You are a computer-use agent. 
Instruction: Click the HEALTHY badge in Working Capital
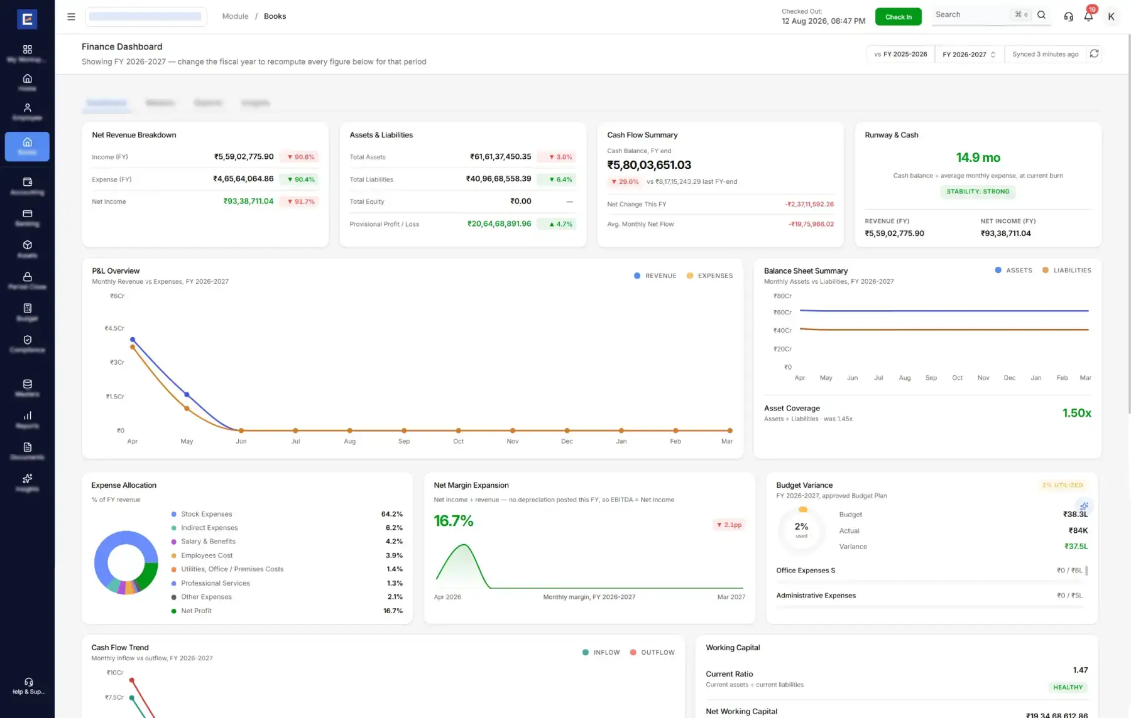[1068, 688]
